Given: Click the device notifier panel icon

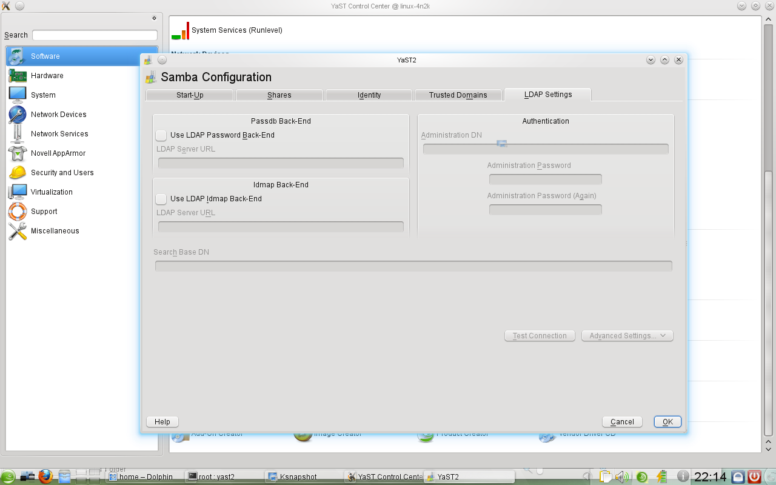Looking at the screenshot, I should pyautogui.click(x=27, y=477).
